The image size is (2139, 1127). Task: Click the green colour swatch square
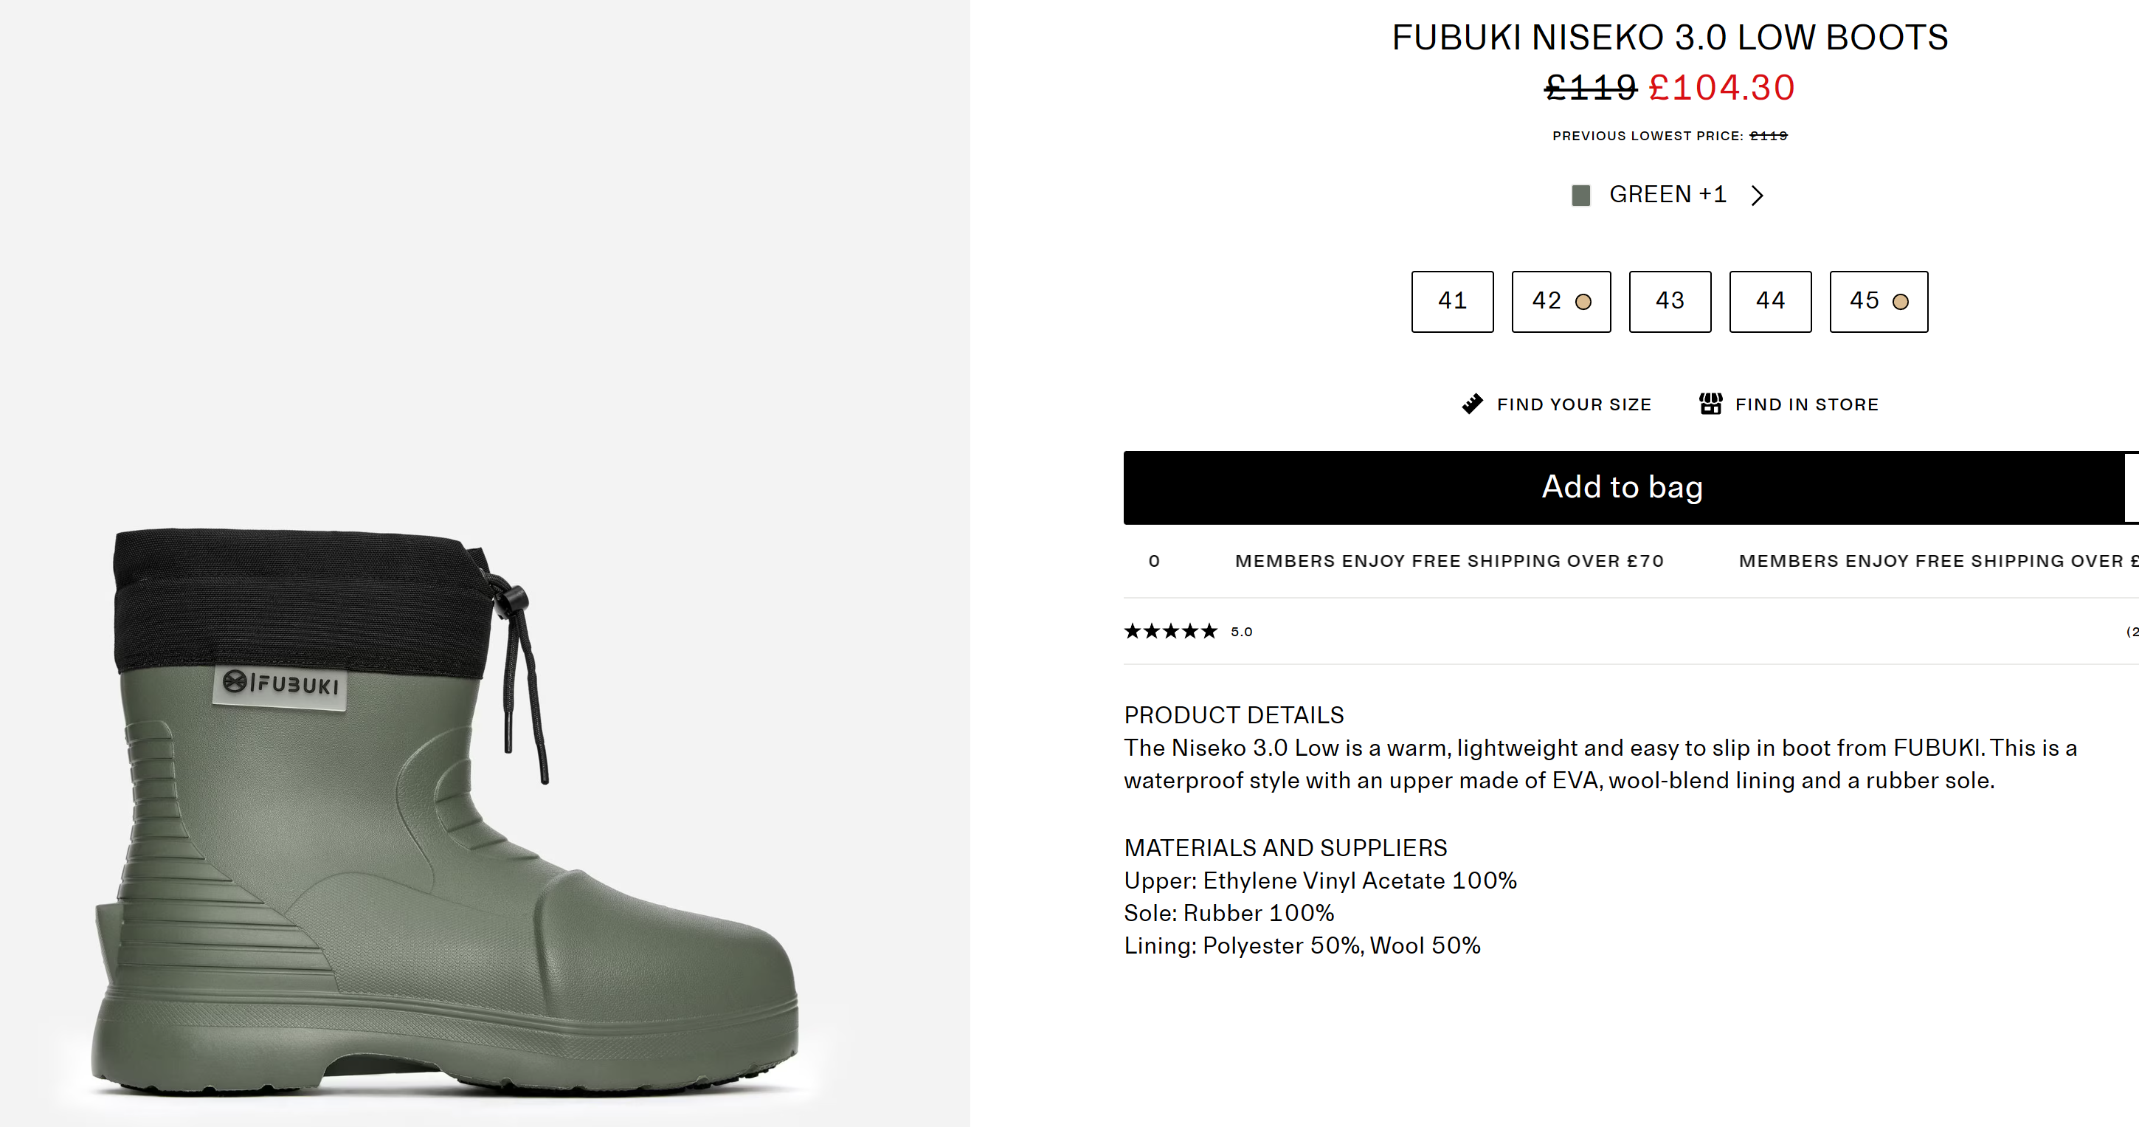coord(1580,196)
